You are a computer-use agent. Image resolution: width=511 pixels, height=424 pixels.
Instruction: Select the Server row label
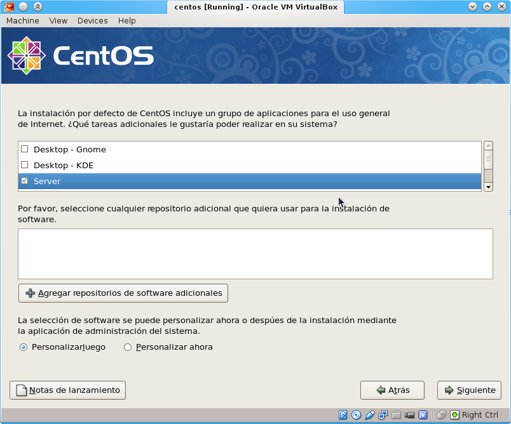pyautogui.click(x=47, y=182)
